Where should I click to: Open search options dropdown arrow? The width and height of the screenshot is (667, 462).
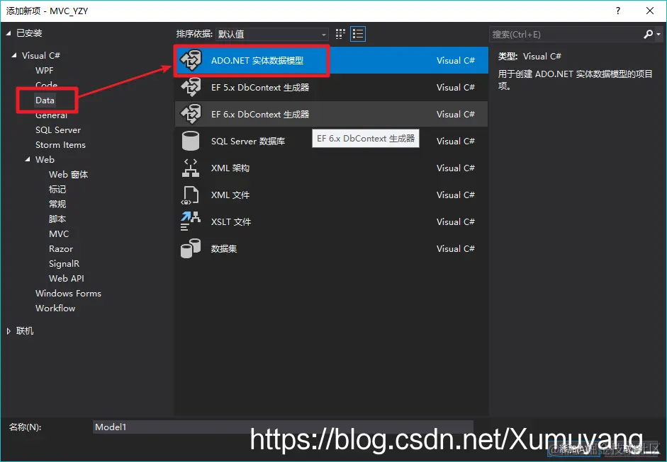point(658,34)
